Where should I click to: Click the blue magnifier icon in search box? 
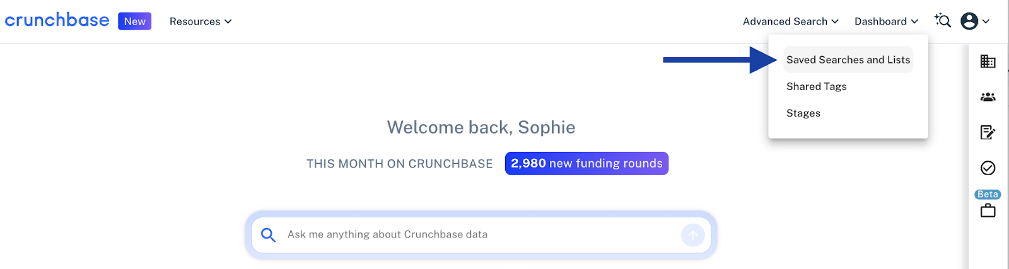268,235
